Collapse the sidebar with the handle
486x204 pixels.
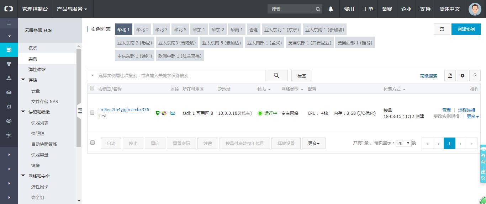[80, 111]
